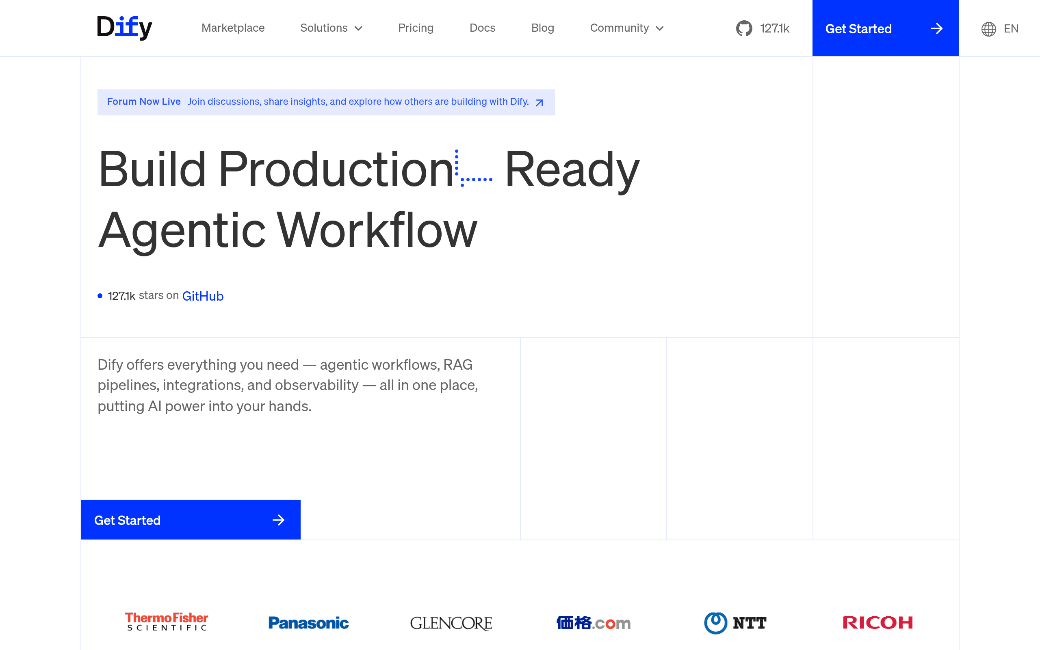Image resolution: width=1040 pixels, height=650 pixels.
Task: Open the GitHub octocat icon in the header
Action: point(744,28)
